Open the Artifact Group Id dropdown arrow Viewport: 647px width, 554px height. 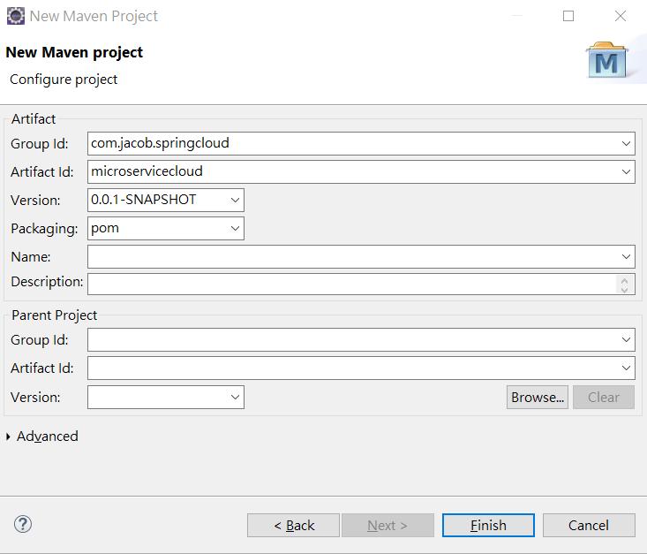(x=626, y=144)
